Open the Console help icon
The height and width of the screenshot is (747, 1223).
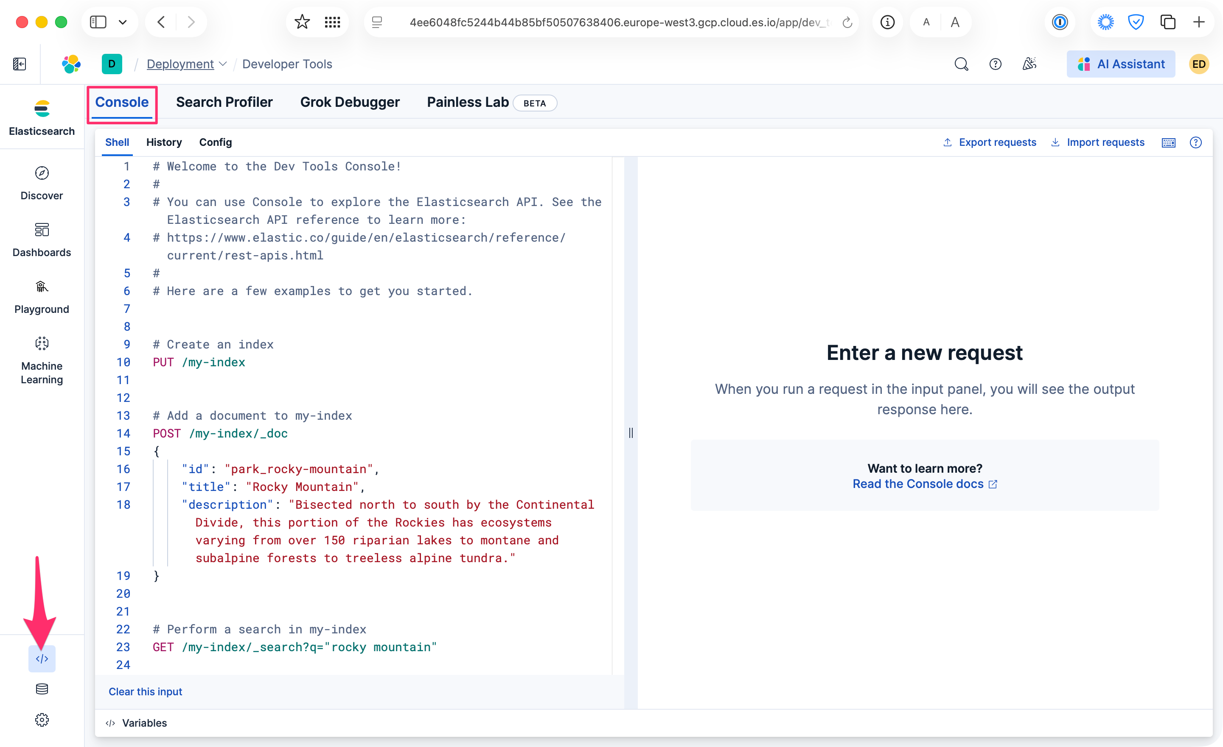[x=1196, y=142]
